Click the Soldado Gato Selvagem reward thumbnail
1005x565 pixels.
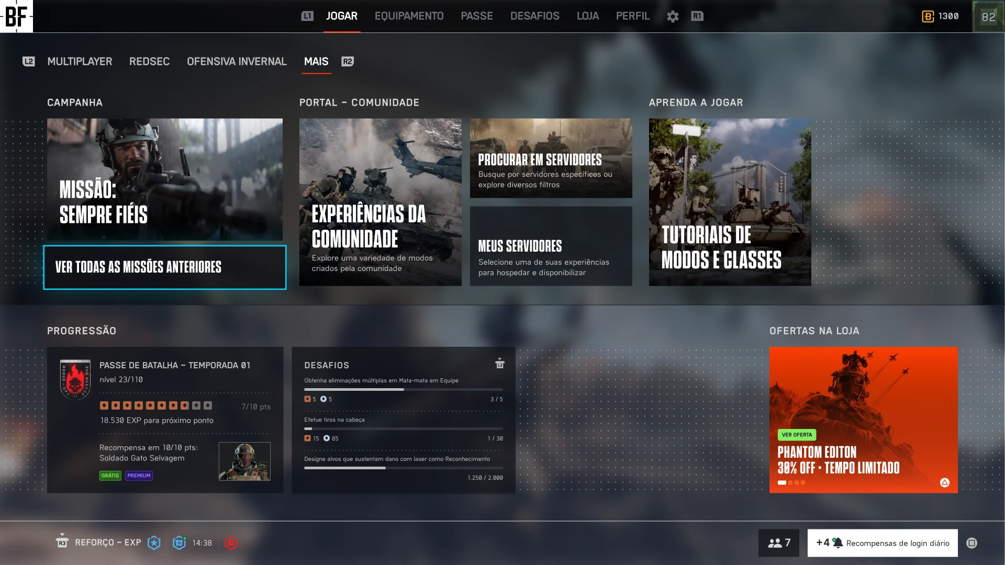(244, 461)
